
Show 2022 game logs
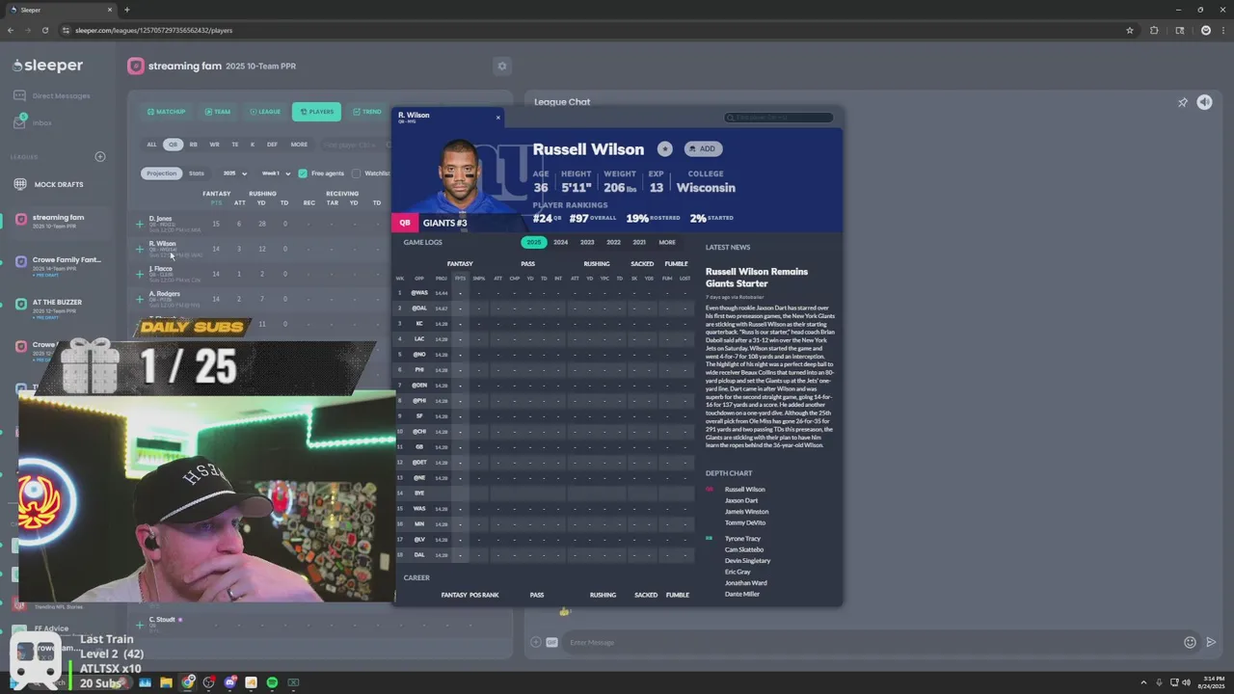[x=613, y=242]
